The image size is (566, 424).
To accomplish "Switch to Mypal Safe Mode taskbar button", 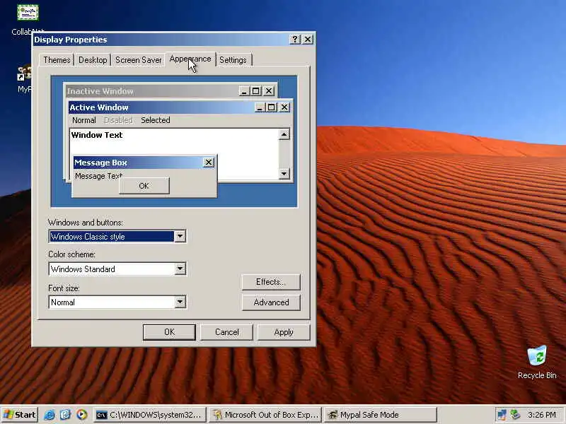I will pyautogui.click(x=381, y=415).
